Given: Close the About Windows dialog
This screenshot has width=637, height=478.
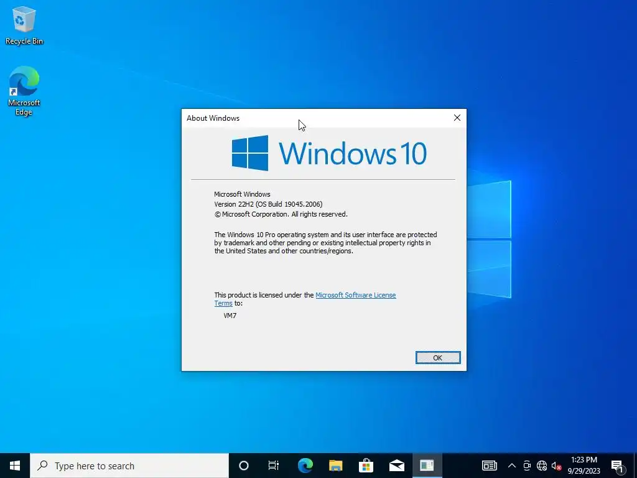Looking at the screenshot, I should coord(457,118).
